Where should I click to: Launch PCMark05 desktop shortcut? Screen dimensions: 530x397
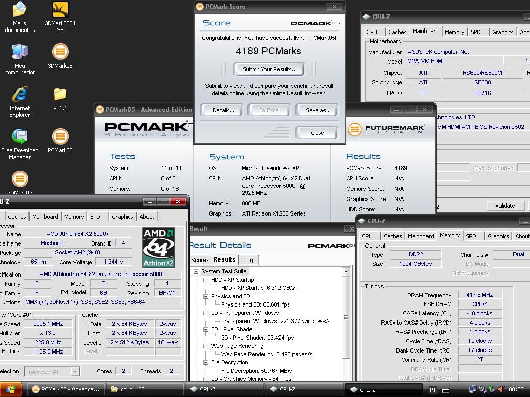pyautogui.click(x=60, y=141)
